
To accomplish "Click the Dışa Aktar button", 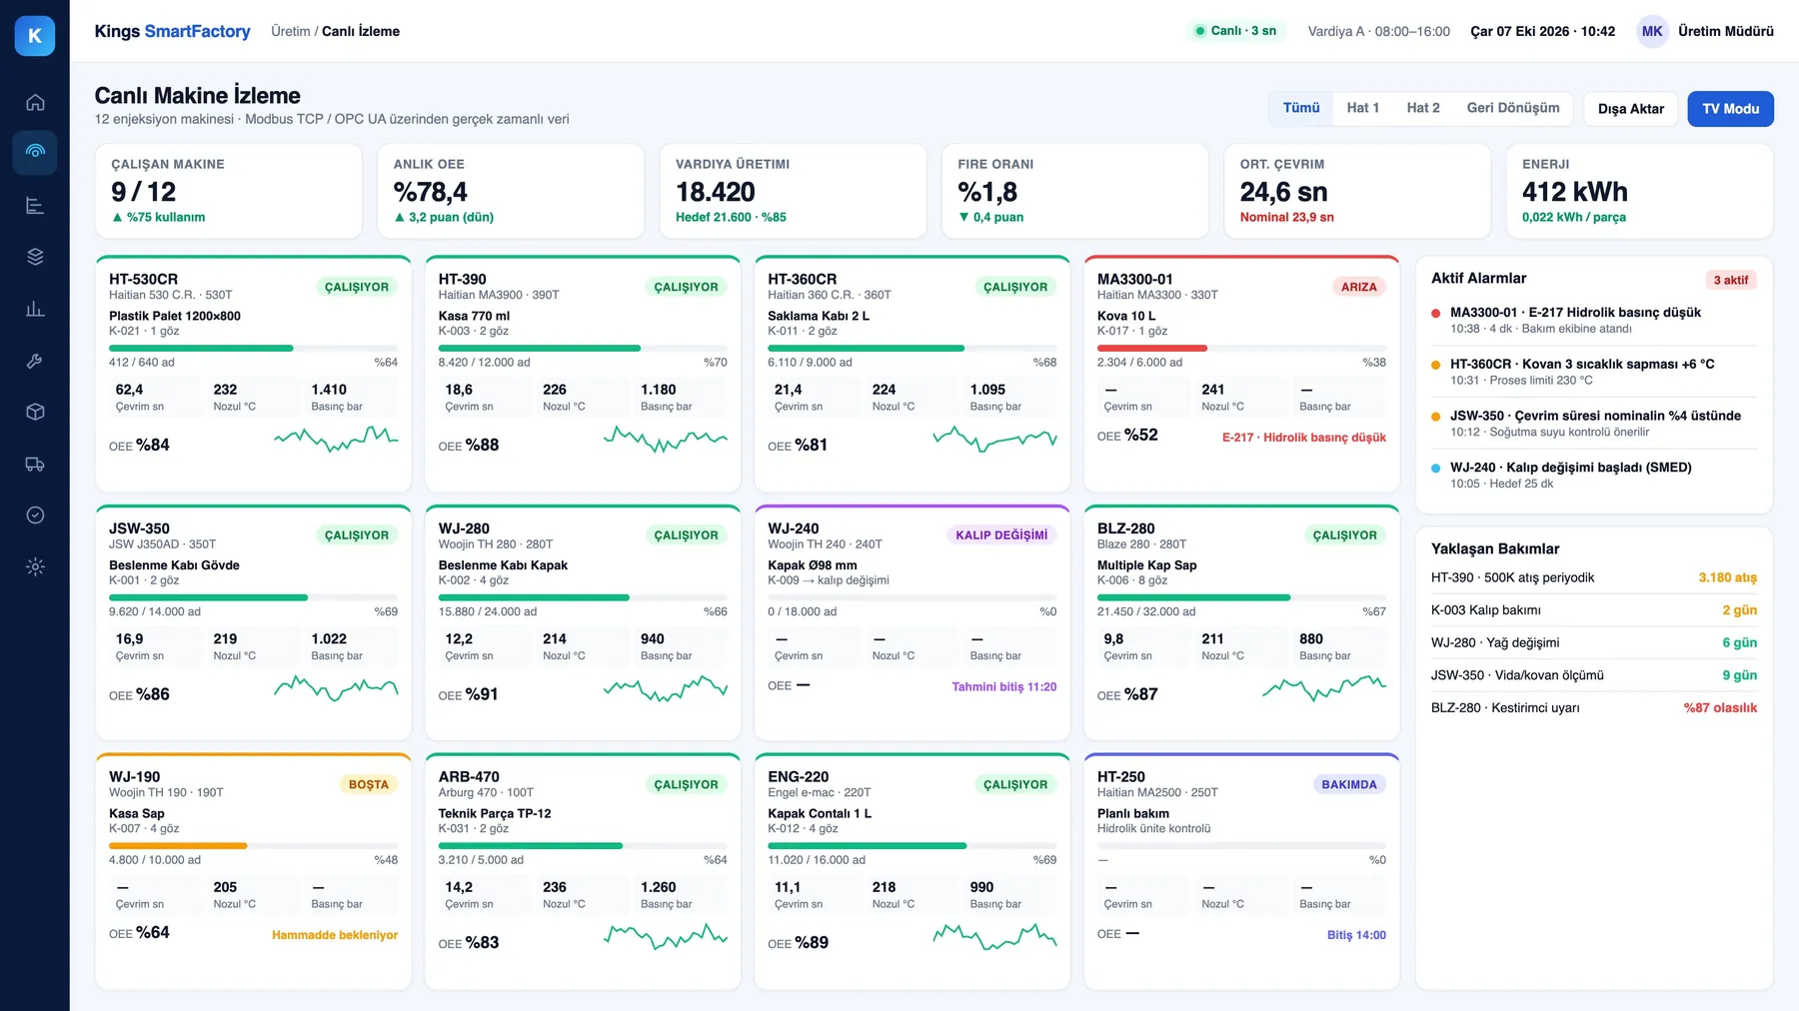I will pos(1631,109).
